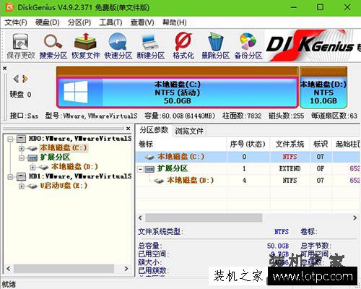Screen dimensions: 361x289
Task: Click partition table horizontal scrollbar thumb
Action: tap(204, 217)
